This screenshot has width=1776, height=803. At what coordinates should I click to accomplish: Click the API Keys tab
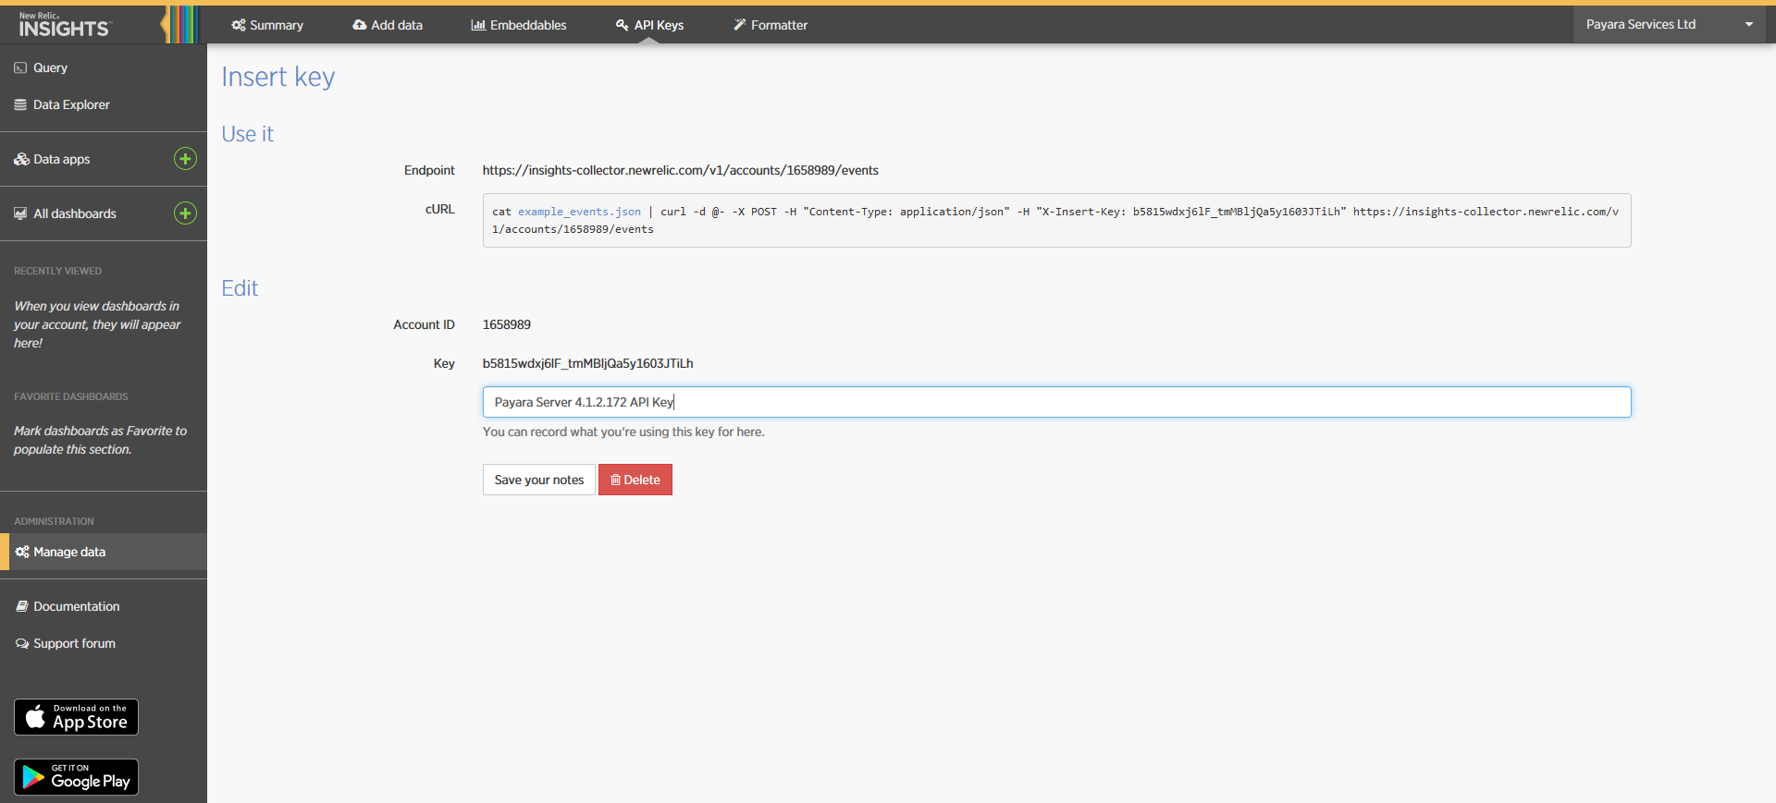tap(649, 25)
